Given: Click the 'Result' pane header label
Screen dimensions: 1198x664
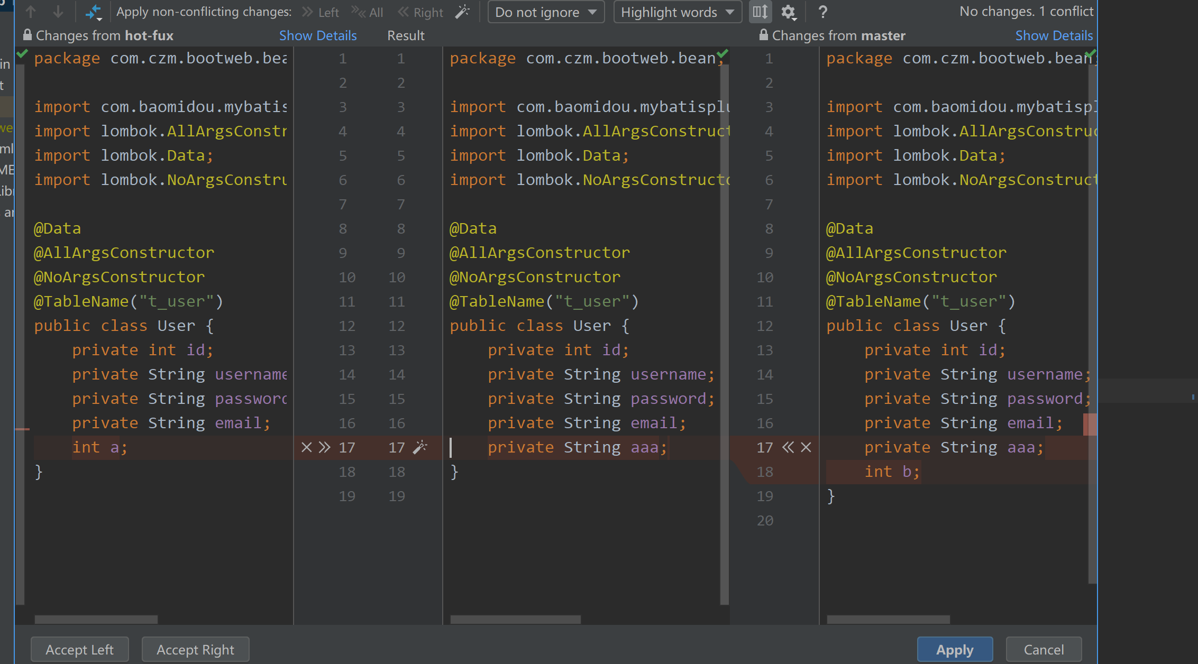Looking at the screenshot, I should pos(406,35).
